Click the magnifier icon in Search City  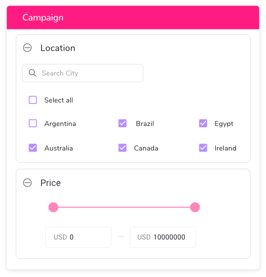point(33,73)
